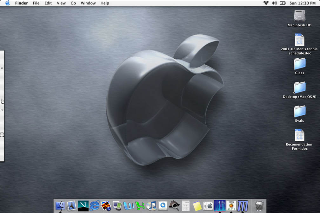Open the Help menu
Viewport: 320px width, 213px height.
point(105,3)
